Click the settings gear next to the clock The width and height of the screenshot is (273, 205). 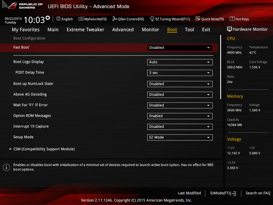tap(47, 18)
